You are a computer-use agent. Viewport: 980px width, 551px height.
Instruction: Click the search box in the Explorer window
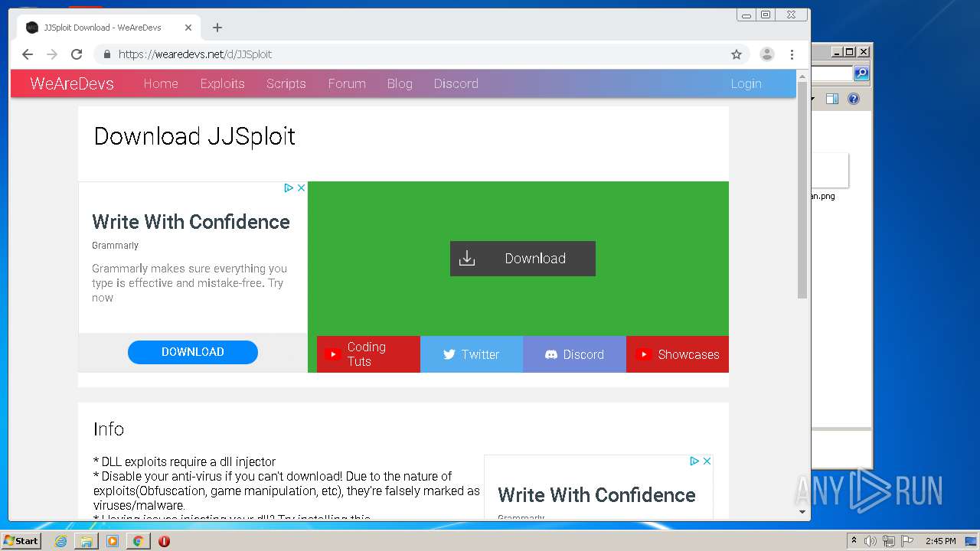pos(832,73)
